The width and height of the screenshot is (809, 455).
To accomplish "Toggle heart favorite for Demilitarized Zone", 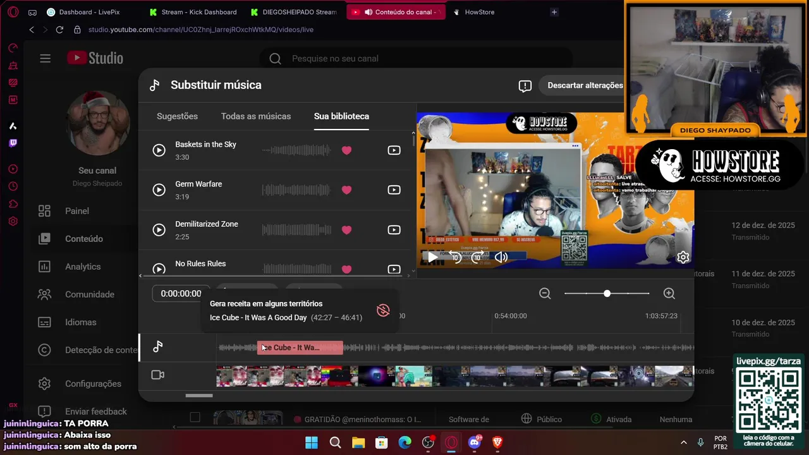I will coord(346,230).
